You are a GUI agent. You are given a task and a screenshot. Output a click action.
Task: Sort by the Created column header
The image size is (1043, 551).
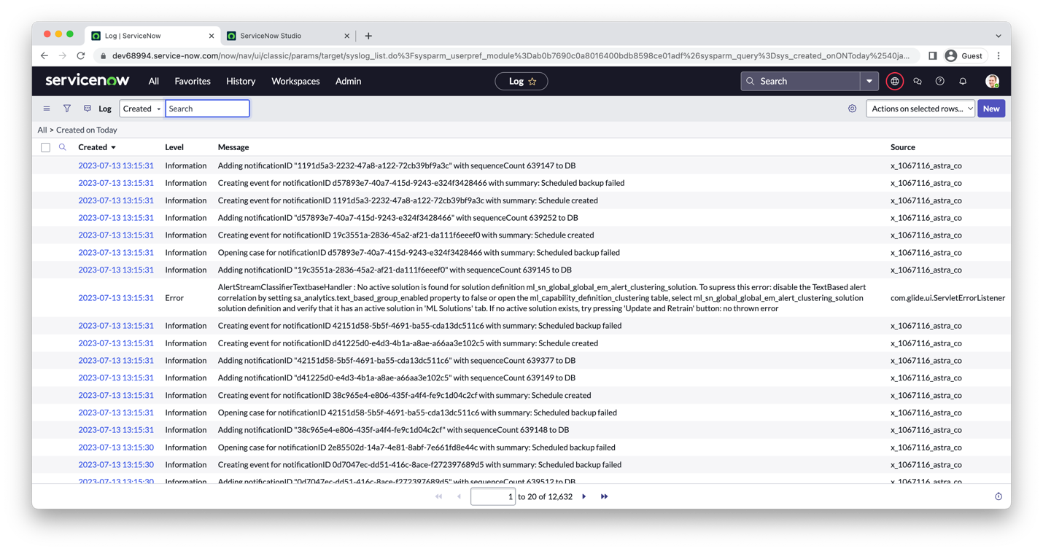point(93,147)
